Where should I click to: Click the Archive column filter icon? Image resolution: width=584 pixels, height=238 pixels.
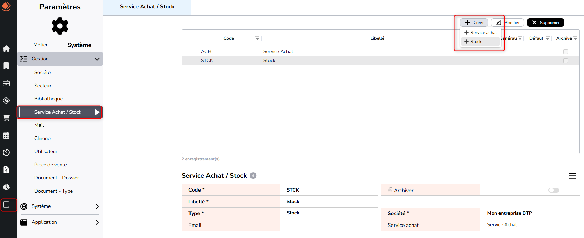pos(575,38)
